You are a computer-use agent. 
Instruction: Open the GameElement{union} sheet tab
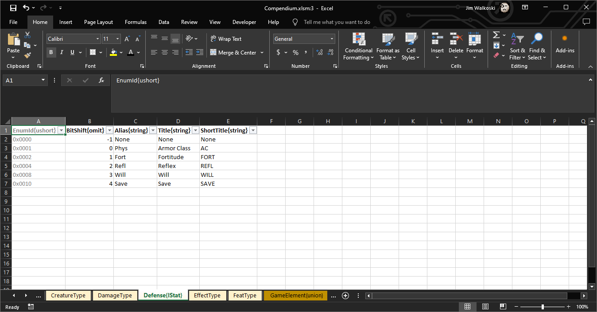[296, 296]
